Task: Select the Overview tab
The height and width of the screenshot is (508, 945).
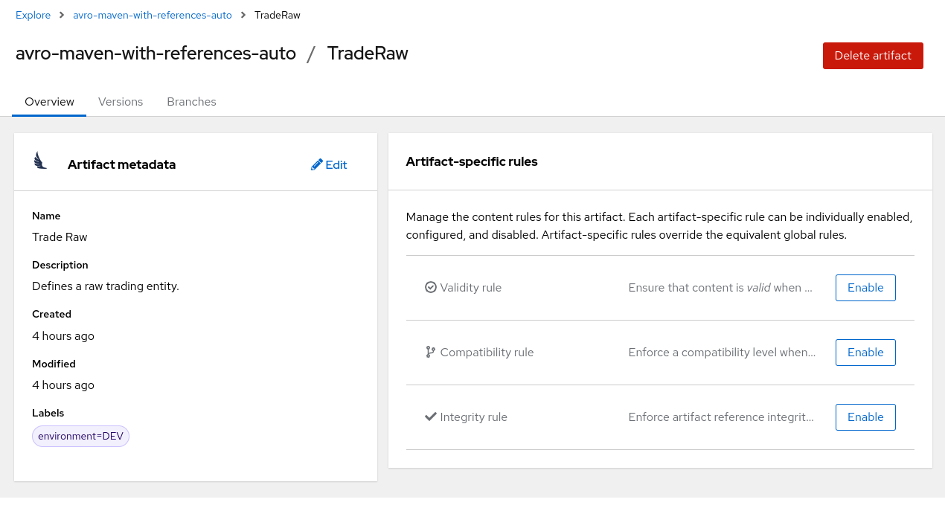Action: click(49, 101)
